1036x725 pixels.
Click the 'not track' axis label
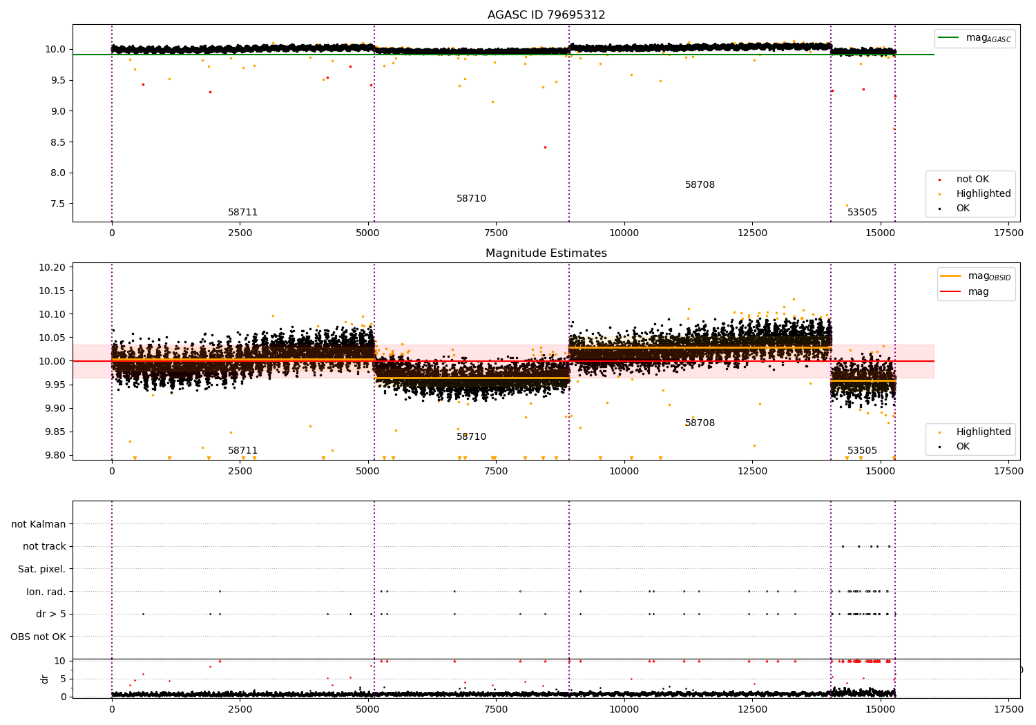click(x=44, y=547)
